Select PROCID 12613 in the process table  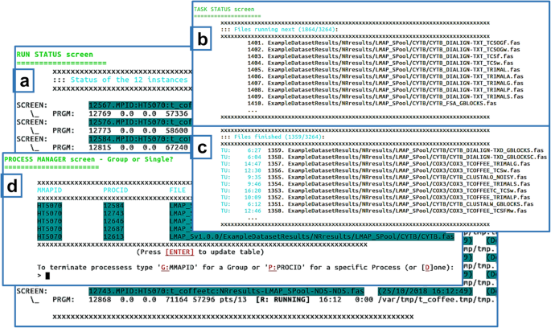click(x=113, y=236)
